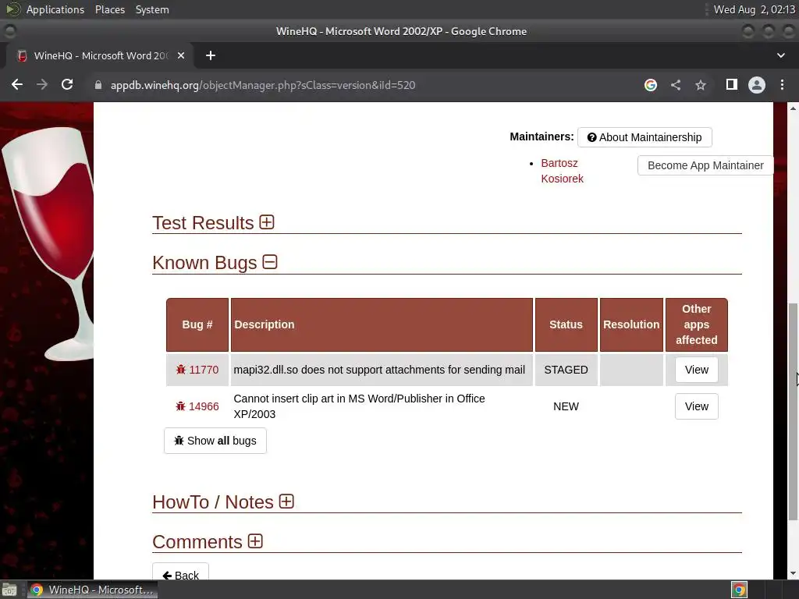Reload the current page
The height and width of the screenshot is (599, 799).
pos(67,85)
